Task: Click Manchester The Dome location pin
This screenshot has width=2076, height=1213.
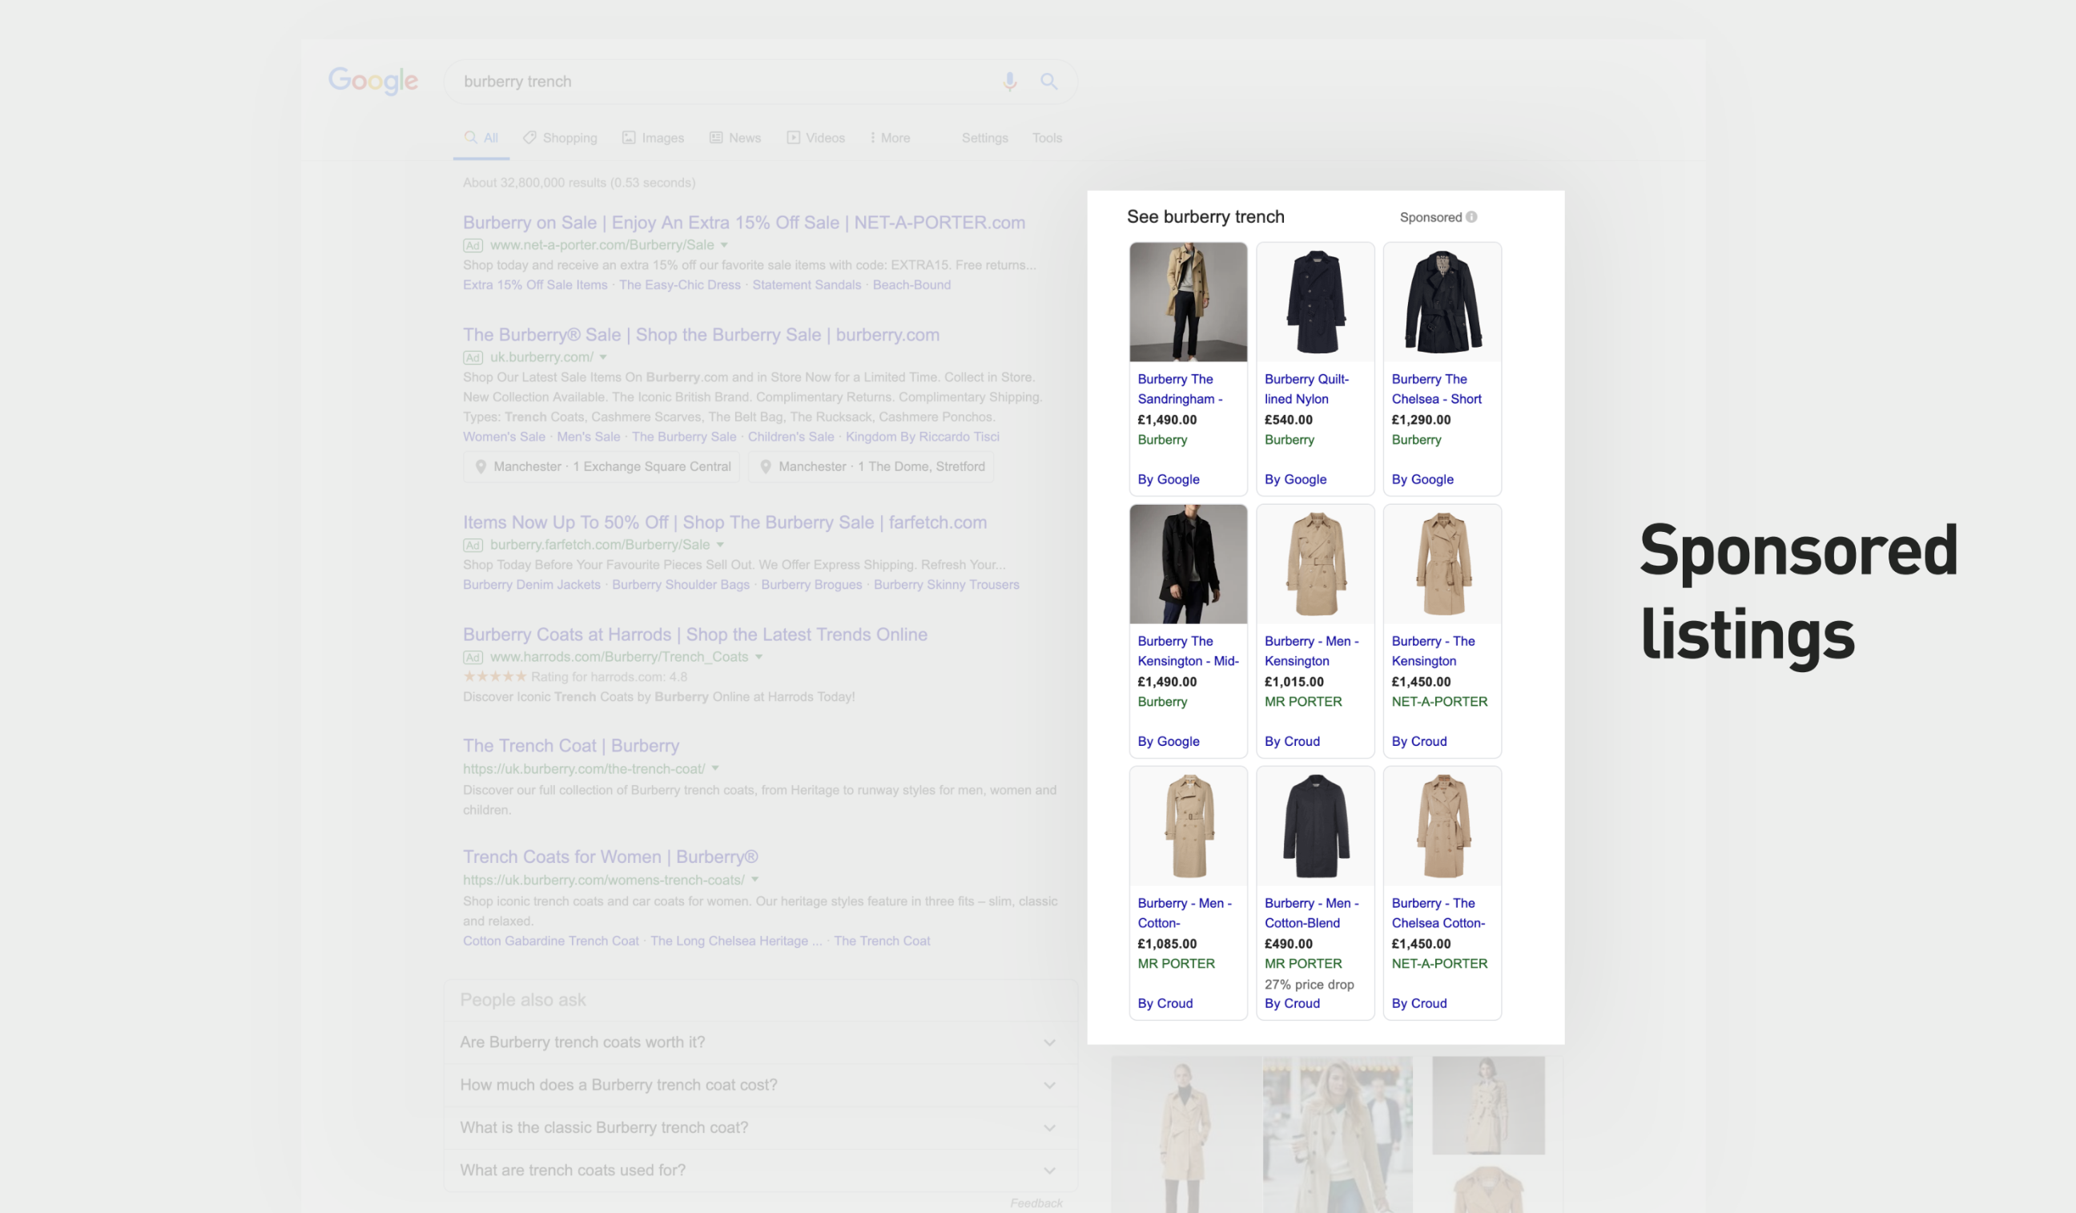Action: pyautogui.click(x=766, y=467)
